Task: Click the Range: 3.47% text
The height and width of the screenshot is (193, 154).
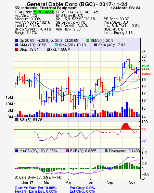Action: 26,33
